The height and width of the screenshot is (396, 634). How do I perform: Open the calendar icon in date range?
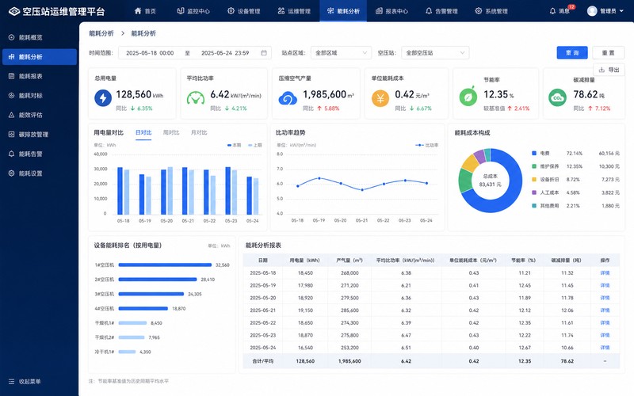click(264, 53)
